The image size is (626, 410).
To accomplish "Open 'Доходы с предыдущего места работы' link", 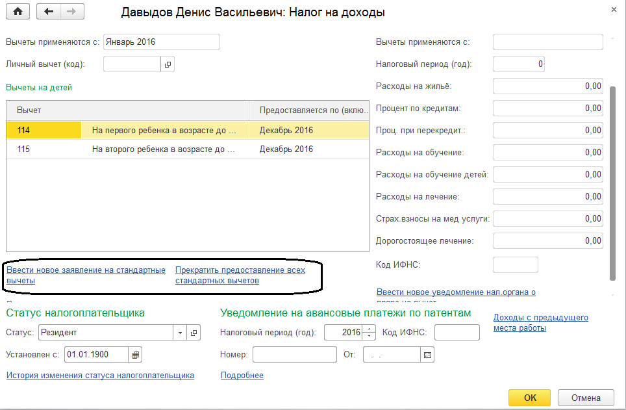I will 540,322.
